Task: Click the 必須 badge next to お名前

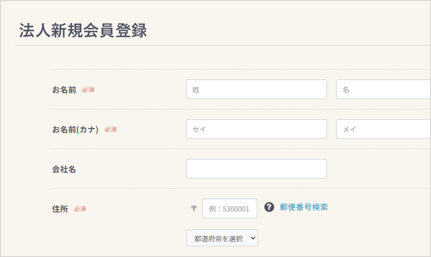Action: click(88, 90)
